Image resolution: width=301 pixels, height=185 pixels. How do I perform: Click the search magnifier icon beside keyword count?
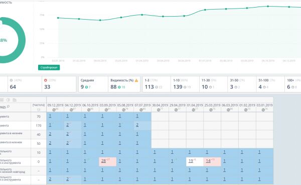pos(8,107)
